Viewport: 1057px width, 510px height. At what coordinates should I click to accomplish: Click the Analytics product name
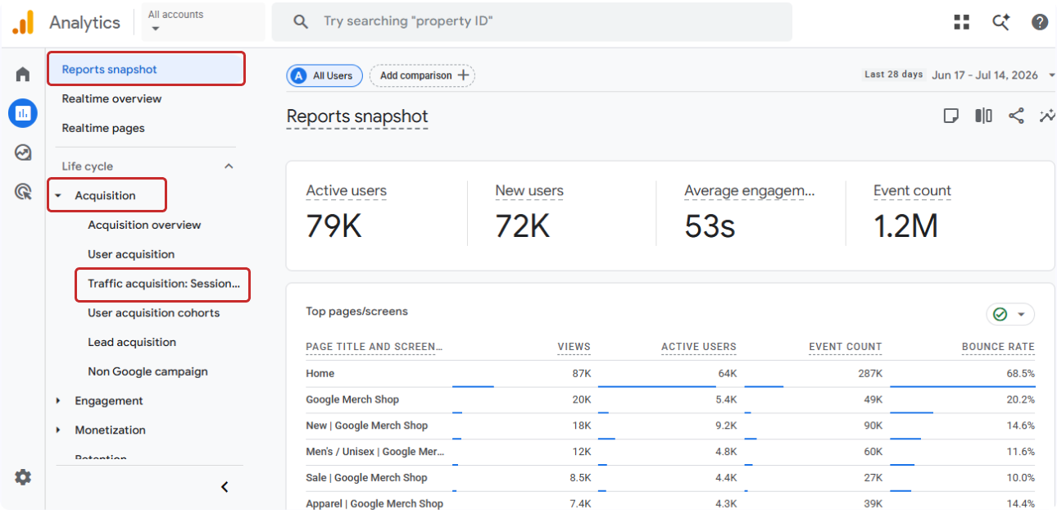[84, 23]
